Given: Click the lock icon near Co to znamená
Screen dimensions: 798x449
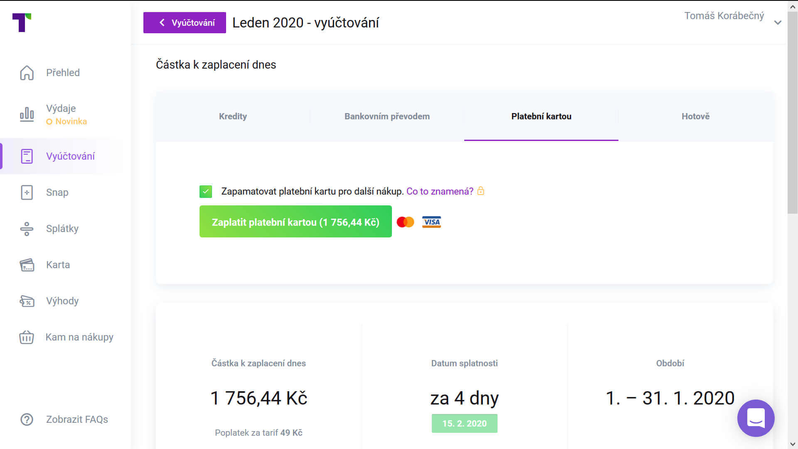Looking at the screenshot, I should click(x=481, y=191).
